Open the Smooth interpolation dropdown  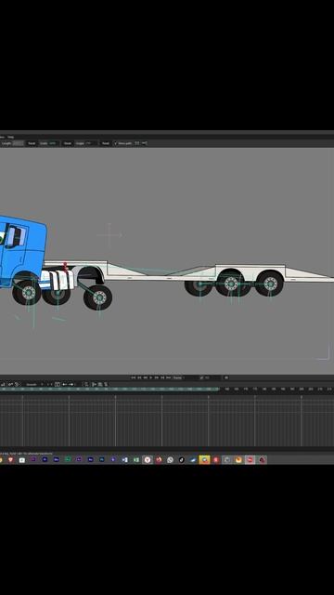[35, 384]
